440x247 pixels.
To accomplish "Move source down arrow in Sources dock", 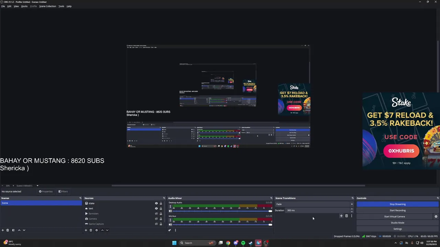I will coord(107,230).
